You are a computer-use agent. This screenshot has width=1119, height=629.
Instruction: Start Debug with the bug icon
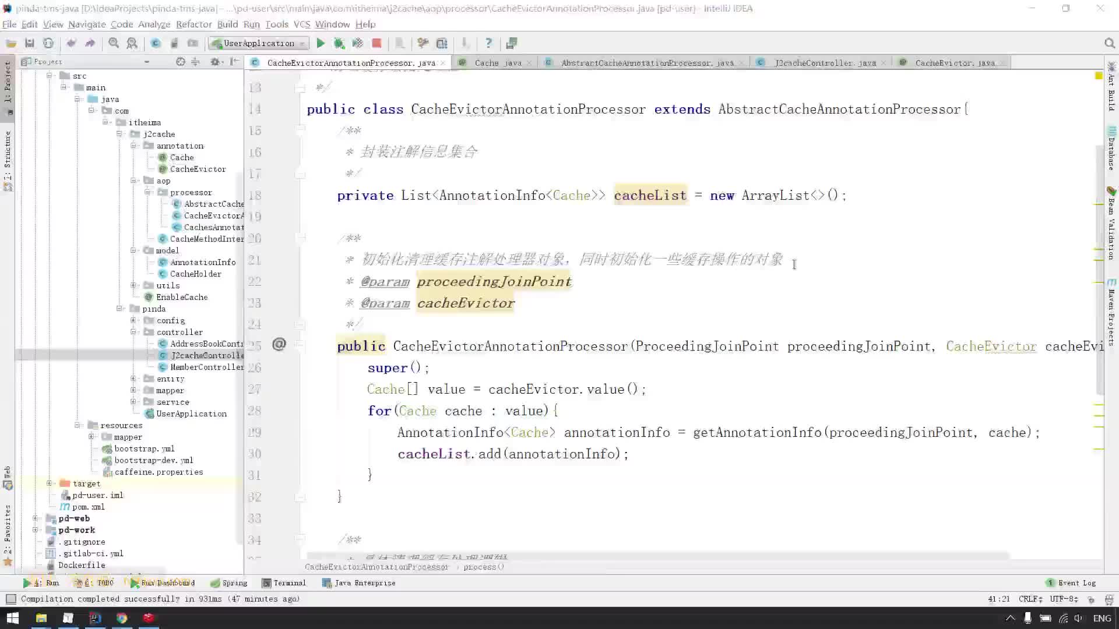point(339,43)
